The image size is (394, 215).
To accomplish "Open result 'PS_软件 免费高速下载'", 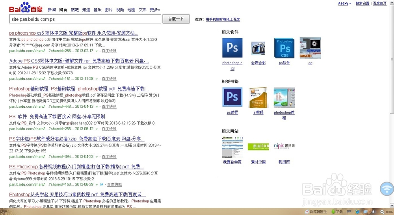I will (x=57, y=116).
